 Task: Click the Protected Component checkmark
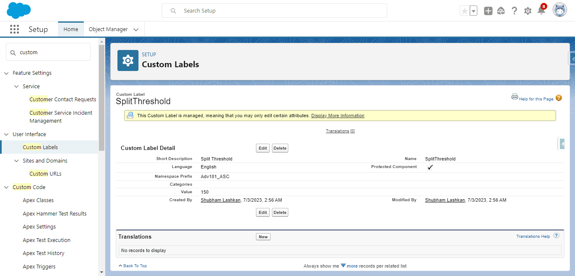click(430, 167)
